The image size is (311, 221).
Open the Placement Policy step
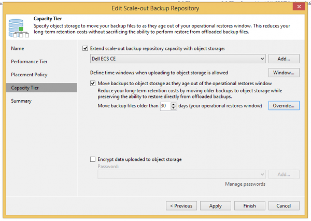tap(29, 75)
